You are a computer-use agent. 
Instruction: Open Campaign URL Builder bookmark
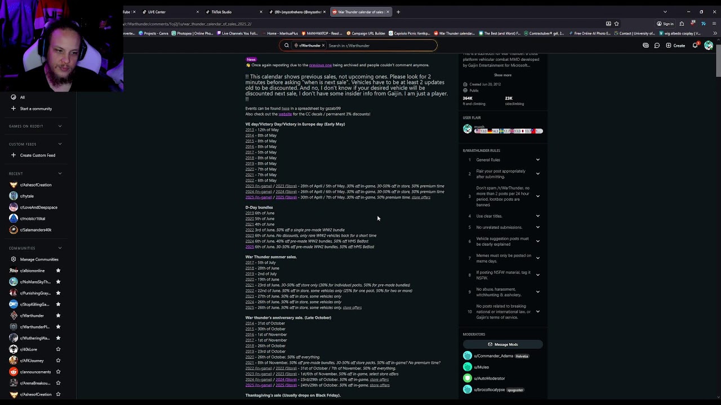pyautogui.click(x=366, y=33)
